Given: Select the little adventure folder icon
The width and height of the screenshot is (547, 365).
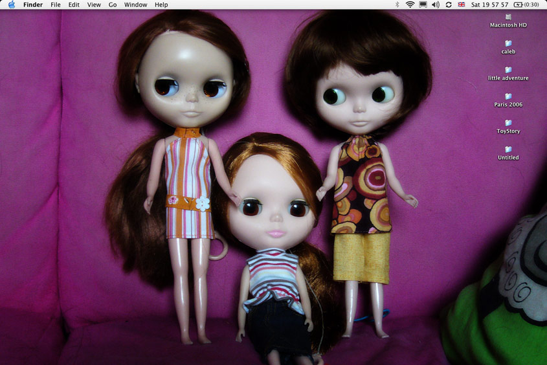Looking at the screenshot, I should [508, 70].
